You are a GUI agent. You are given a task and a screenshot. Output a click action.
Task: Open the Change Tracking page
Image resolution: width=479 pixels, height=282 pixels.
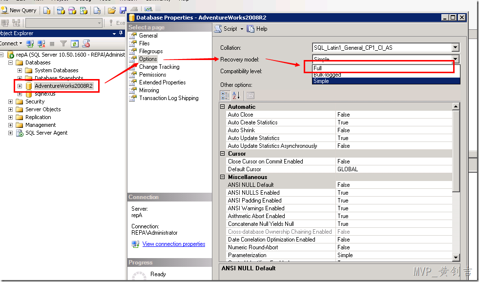coord(159,67)
